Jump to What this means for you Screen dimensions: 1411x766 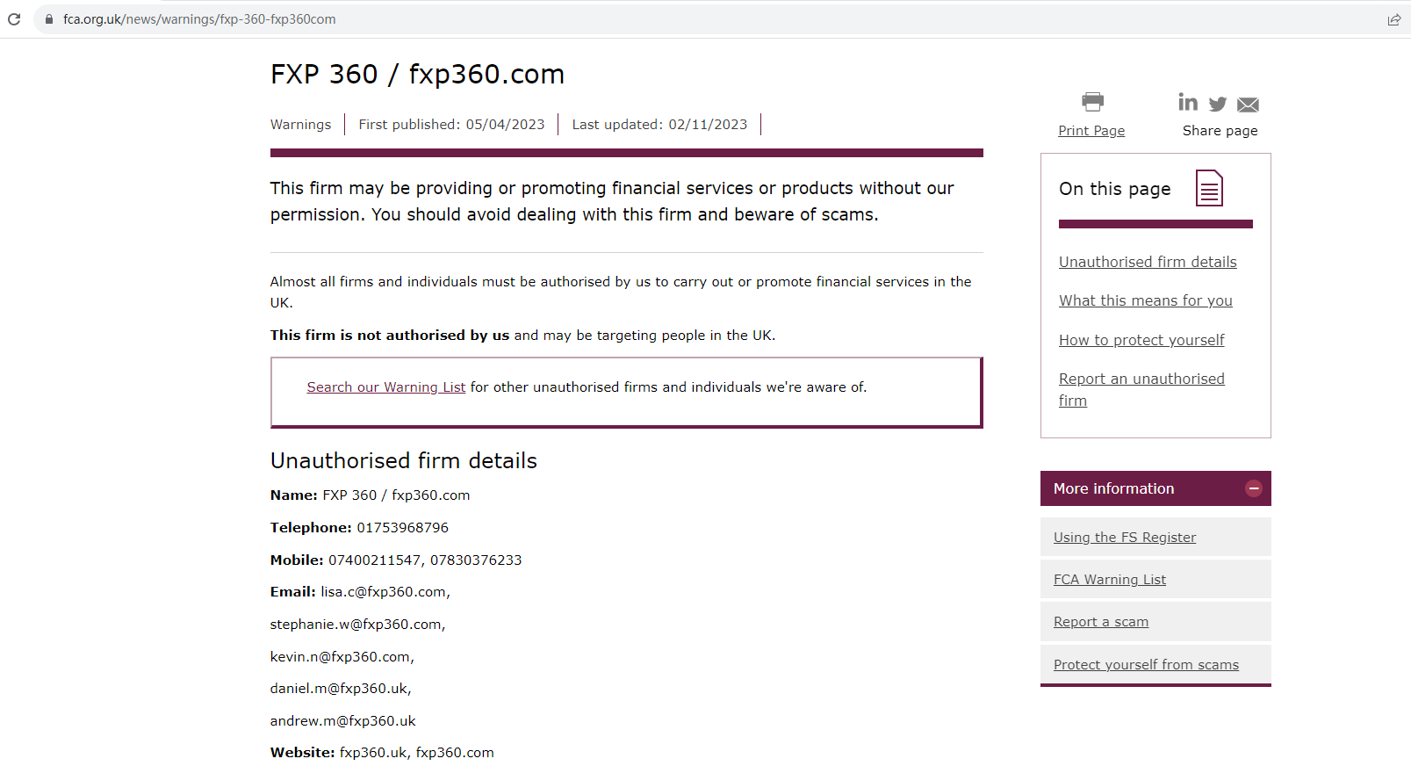click(1145, 300)
